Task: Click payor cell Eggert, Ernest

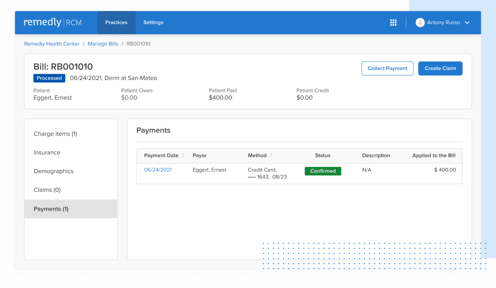Action: pos(210,170)
